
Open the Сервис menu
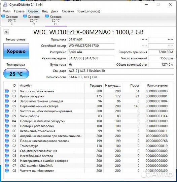point(33,11)
